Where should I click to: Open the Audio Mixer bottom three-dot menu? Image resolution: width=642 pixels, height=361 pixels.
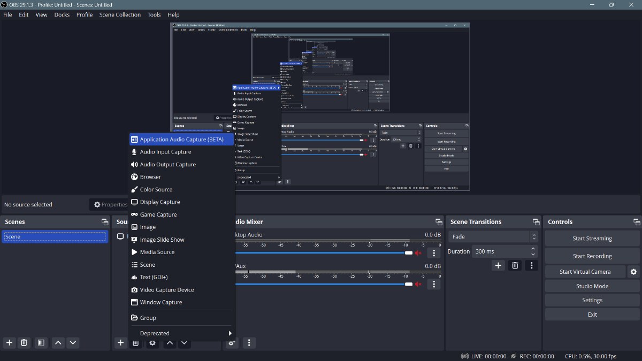[249, 343]
